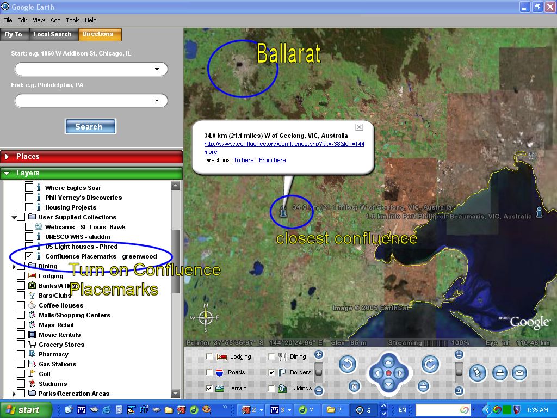Get directions From here
The width and height of the screenshot is (557, 418).
pos(273,161)
